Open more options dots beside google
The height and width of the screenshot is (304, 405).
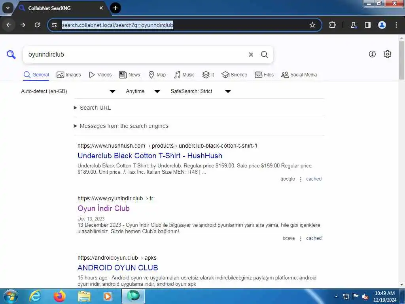pos(301,179)
